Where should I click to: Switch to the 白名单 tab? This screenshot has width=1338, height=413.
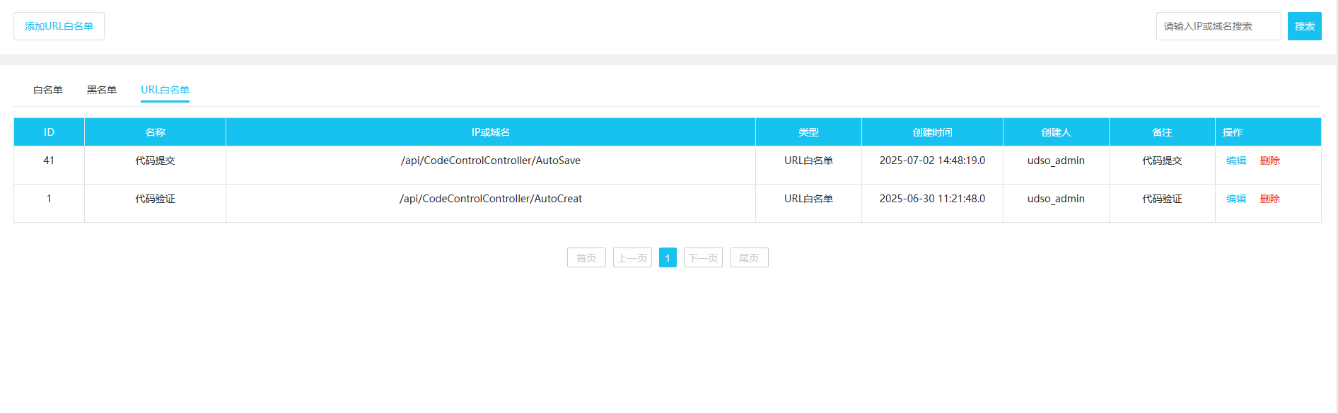[x=48, y=90]
